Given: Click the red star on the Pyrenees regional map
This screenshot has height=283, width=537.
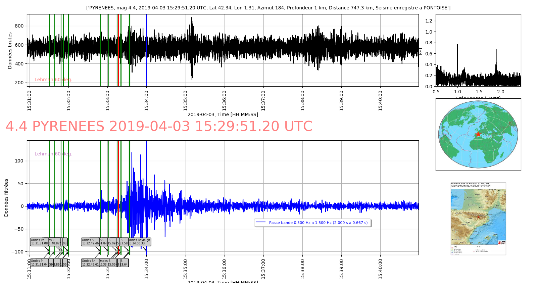Looking at the screenshot, I should click(x=478, y=218).
